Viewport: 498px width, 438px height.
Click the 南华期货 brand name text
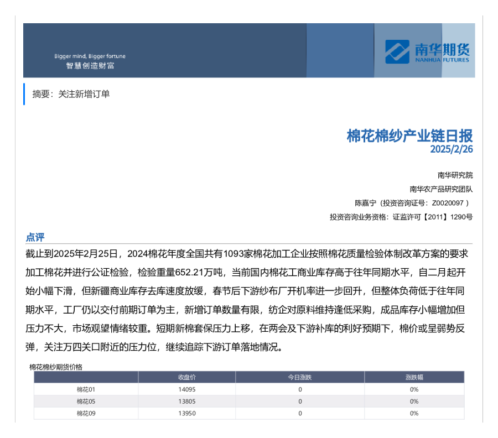click(442, 48)
